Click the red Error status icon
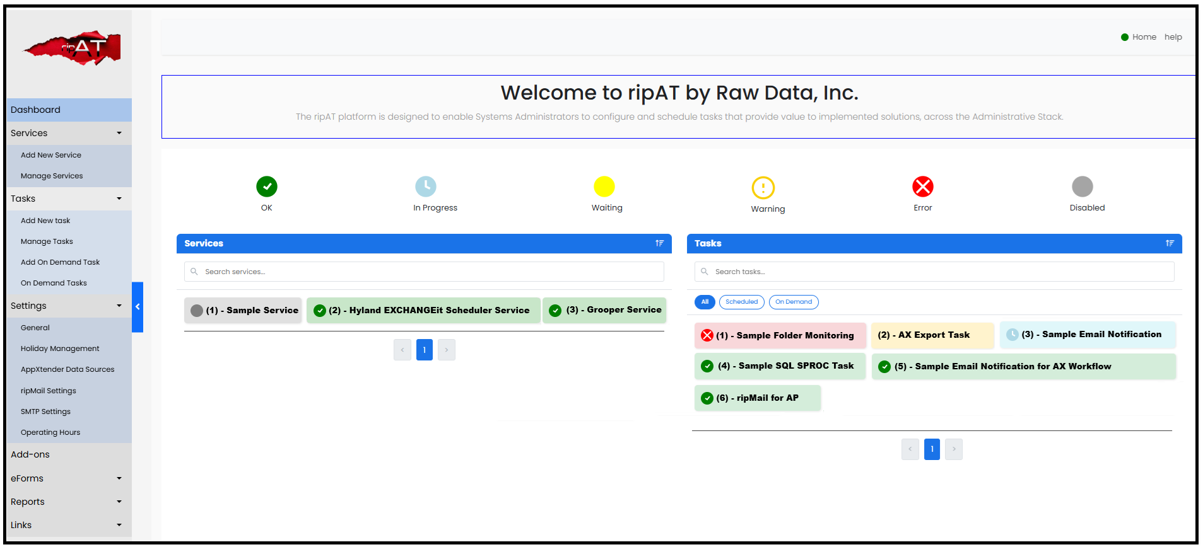Screen dimensions: 1203x547 point(922,187)
